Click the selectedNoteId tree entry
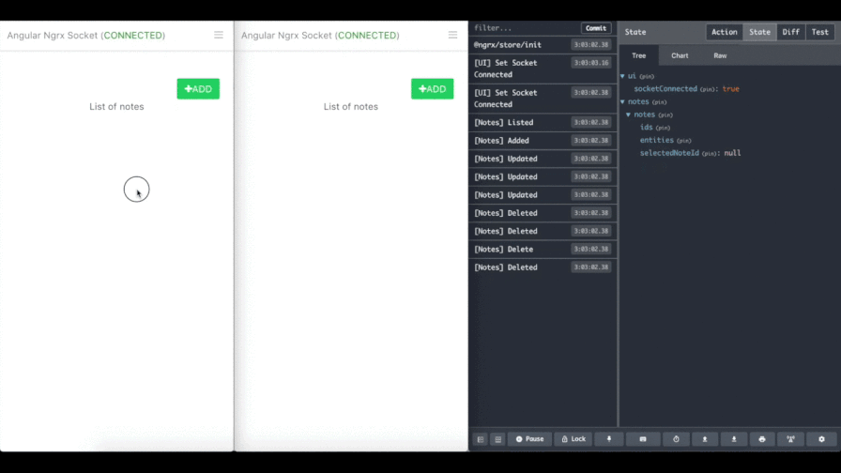Image resolution: width=841 pixels, height=473 pixels. (x=669, y=153)
